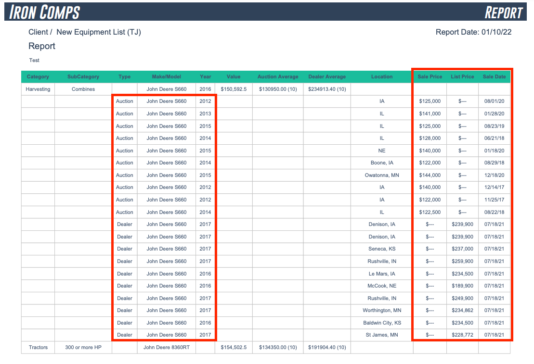The width and height of the screenshot is (534, 364).
Task: Select the $237,000 list price
Action: 462,249
